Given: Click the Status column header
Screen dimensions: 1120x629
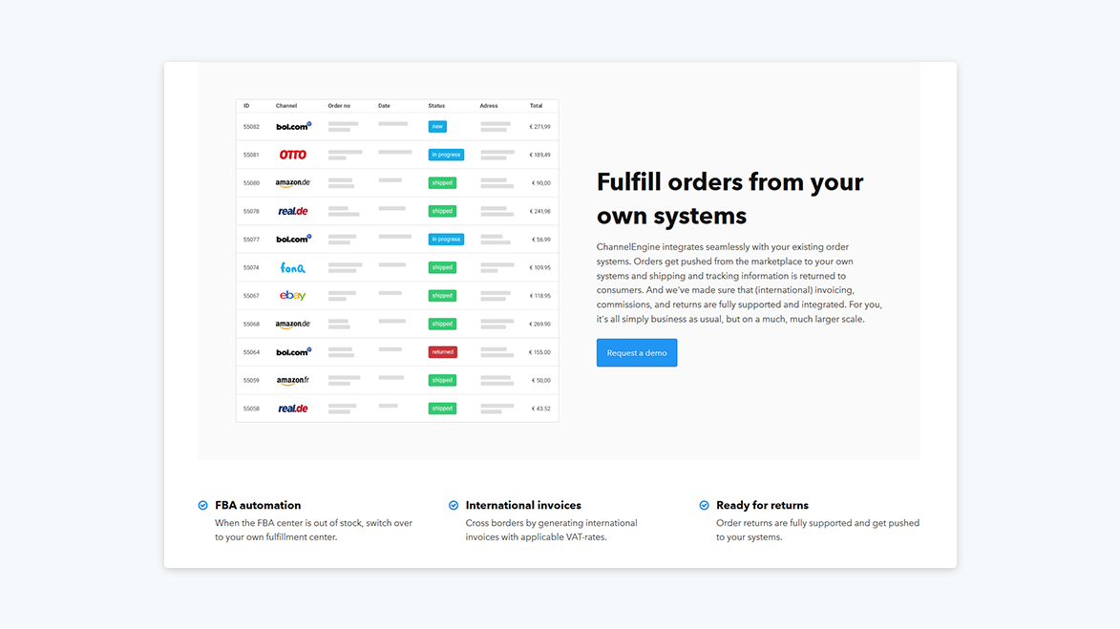Looking at the screenshot, I should pos(436,105).
